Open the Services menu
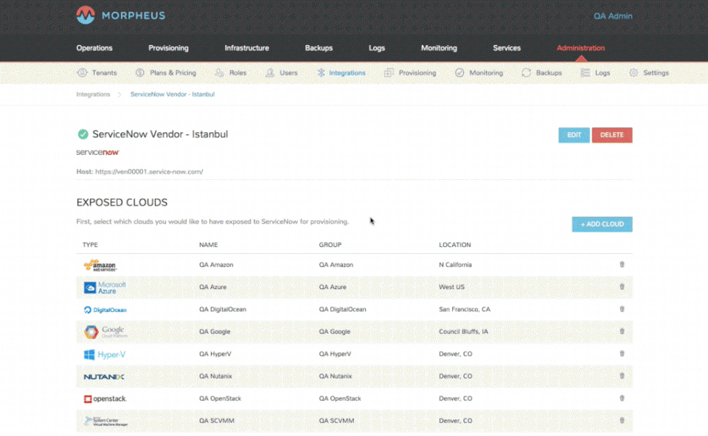 coord(507,48)
